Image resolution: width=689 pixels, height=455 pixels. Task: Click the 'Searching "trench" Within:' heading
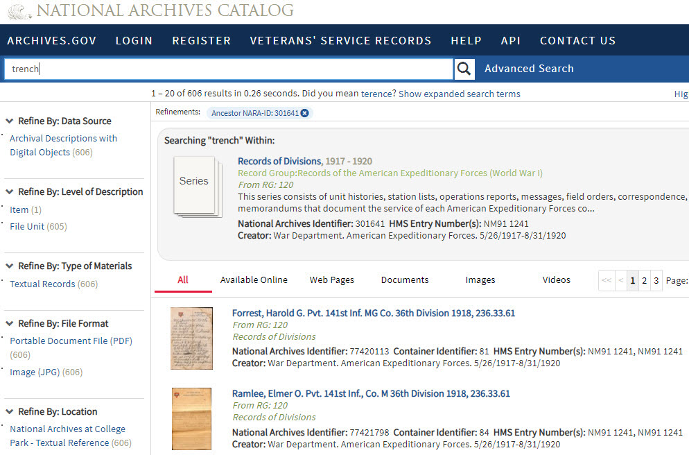click(219, 140)
